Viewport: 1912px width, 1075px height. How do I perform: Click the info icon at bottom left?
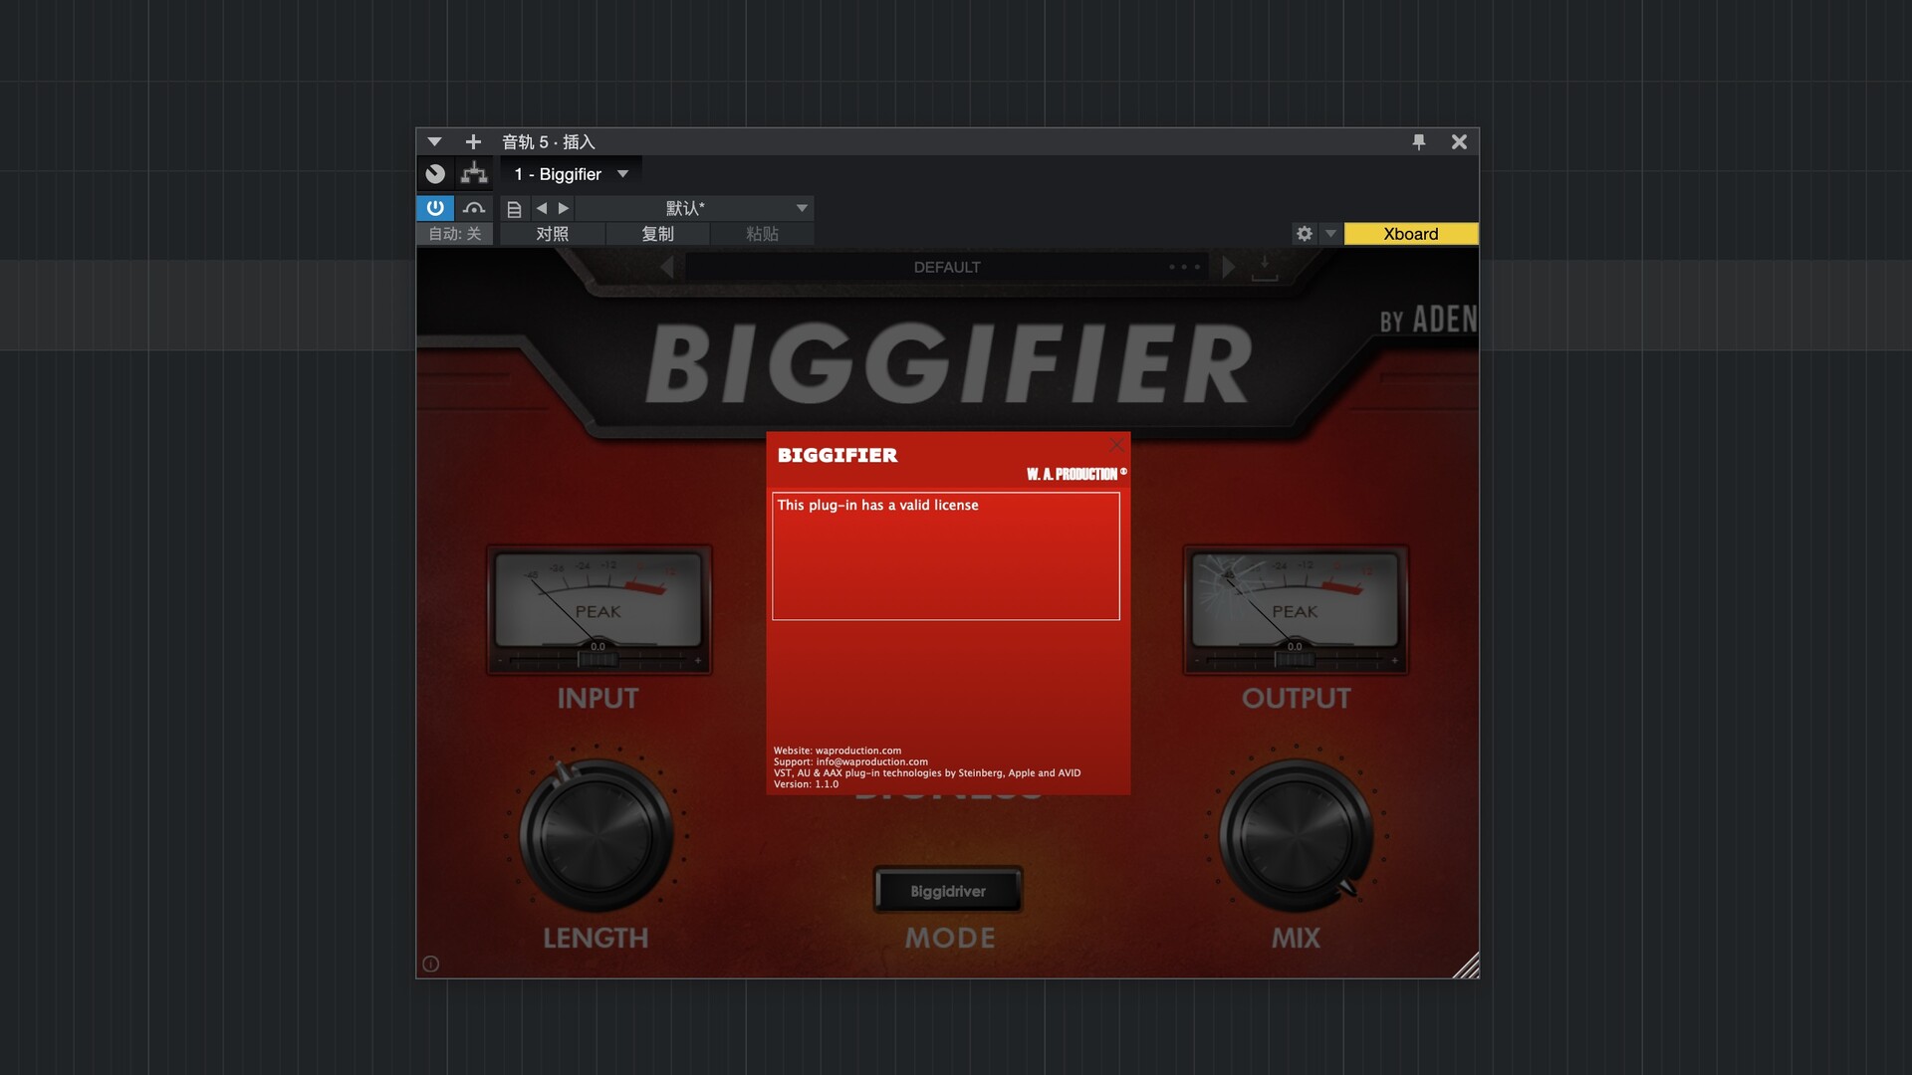pos(430,964)
